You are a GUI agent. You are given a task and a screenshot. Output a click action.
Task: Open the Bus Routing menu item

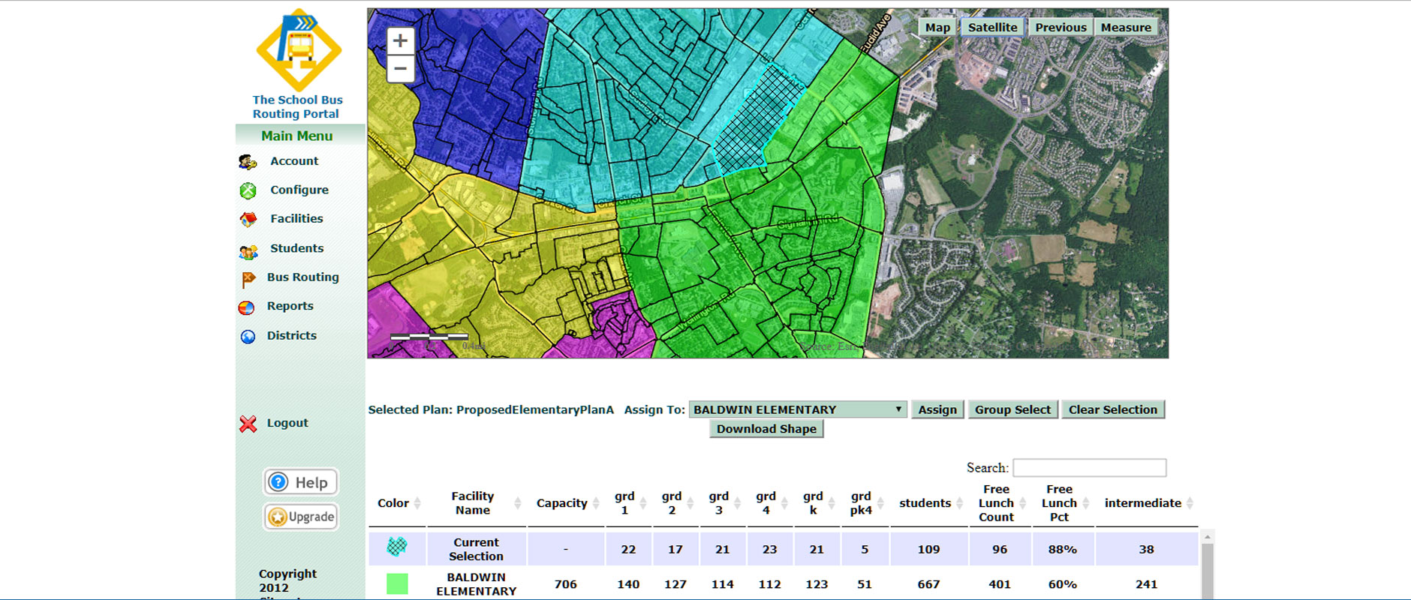coord(302,277)
